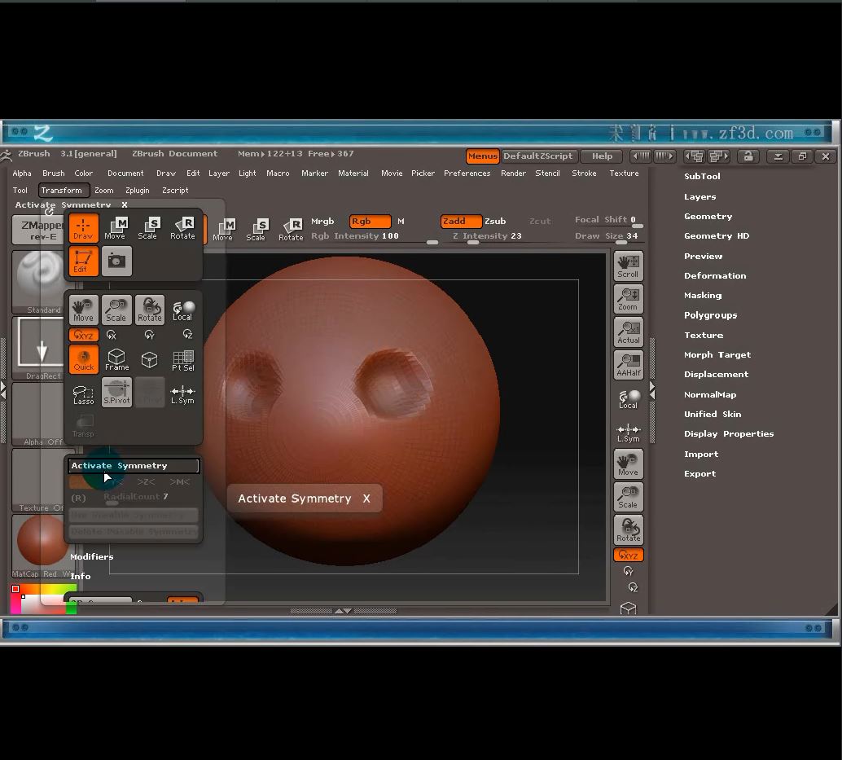
Task: Expand the SubTool subpalette
Action: [702, 176]
